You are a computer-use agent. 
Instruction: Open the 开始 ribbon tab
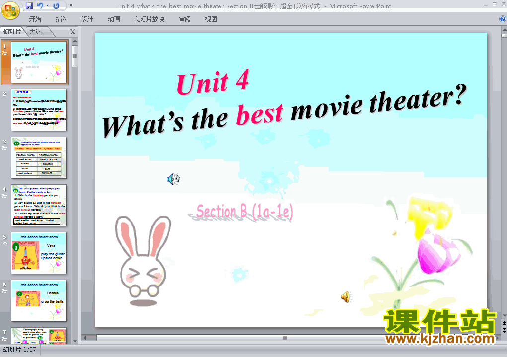[x=35, y=19]
